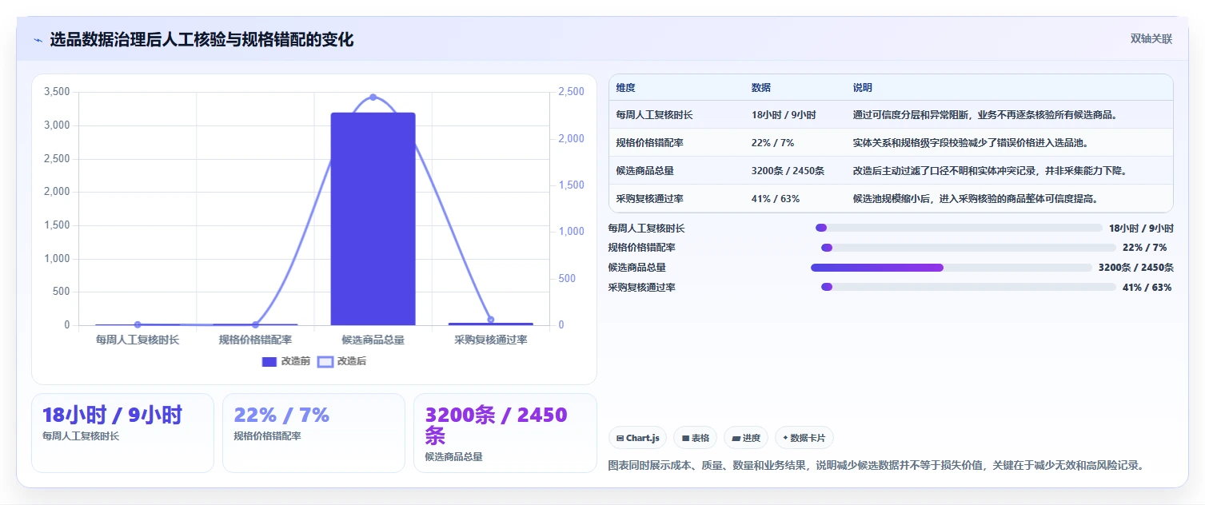Click the lightning icon beside the title
This screenshot has width=1205, height=505.
[x=38, y=40]
